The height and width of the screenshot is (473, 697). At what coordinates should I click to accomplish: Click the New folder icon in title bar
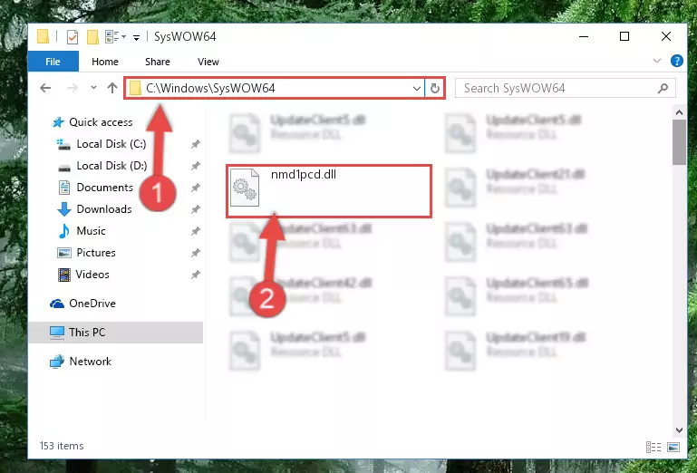pos(92,36)
